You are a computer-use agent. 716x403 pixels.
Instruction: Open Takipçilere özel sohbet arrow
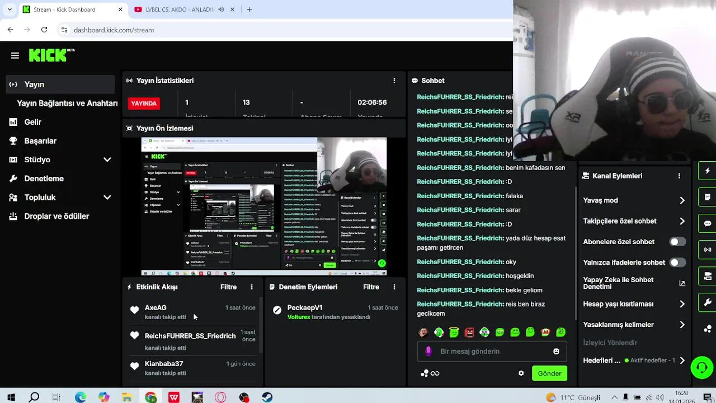pyautogui.click(x=682, y=221)
